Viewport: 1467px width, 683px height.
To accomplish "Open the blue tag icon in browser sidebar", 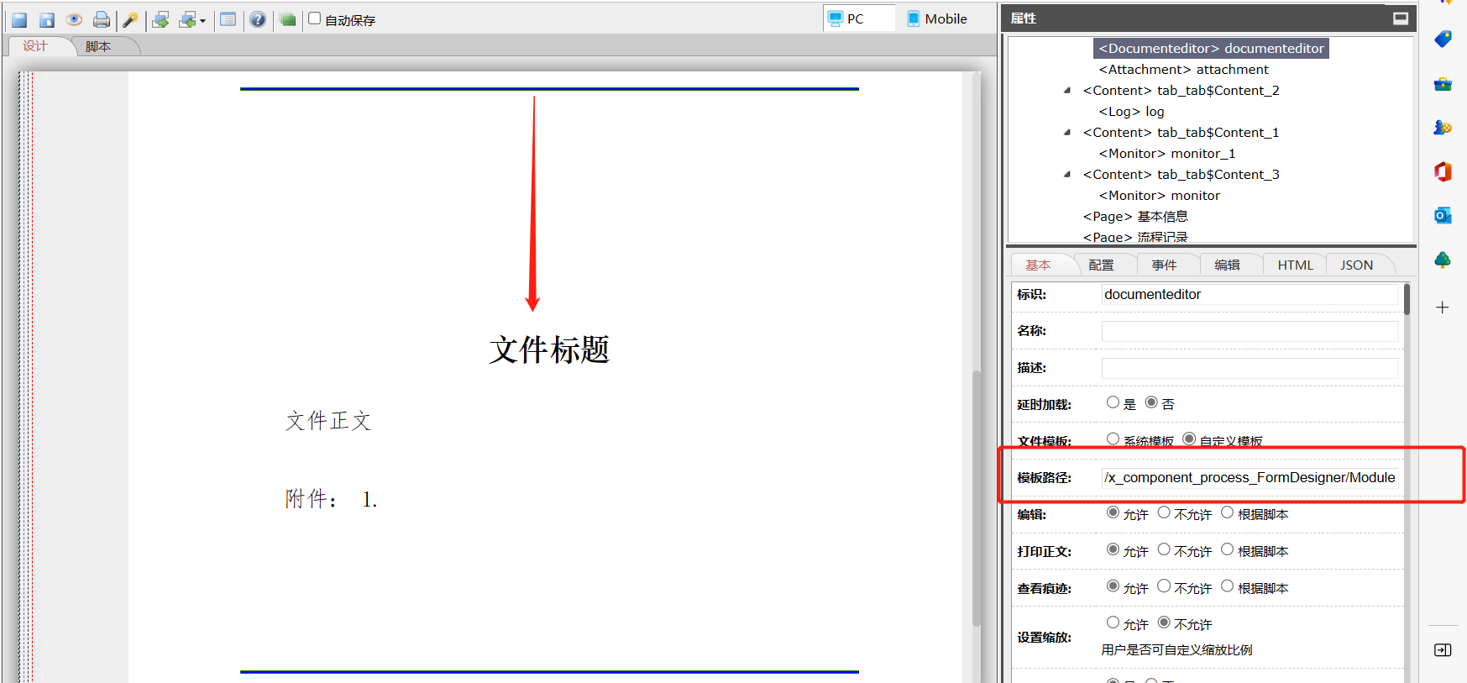I will (x=1443, y=39).
